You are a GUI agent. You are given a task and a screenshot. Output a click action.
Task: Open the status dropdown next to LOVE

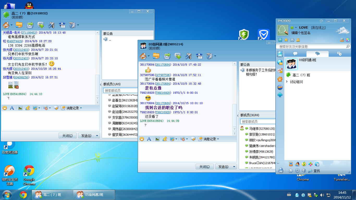(296, 28)
